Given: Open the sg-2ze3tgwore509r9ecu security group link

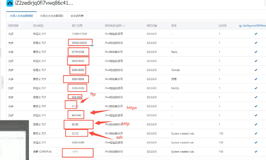Looking at the screenshot, I should point(252,26).
